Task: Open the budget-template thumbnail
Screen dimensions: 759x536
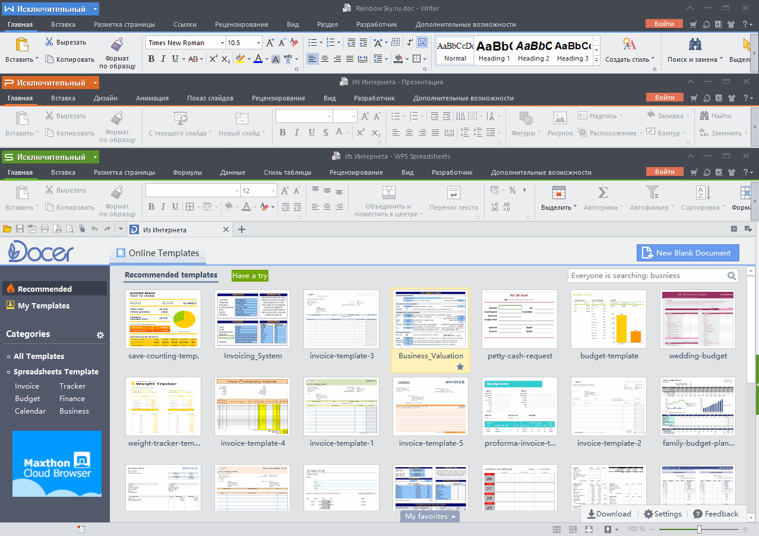Action: pyautogui.click(x=609, y=319)
